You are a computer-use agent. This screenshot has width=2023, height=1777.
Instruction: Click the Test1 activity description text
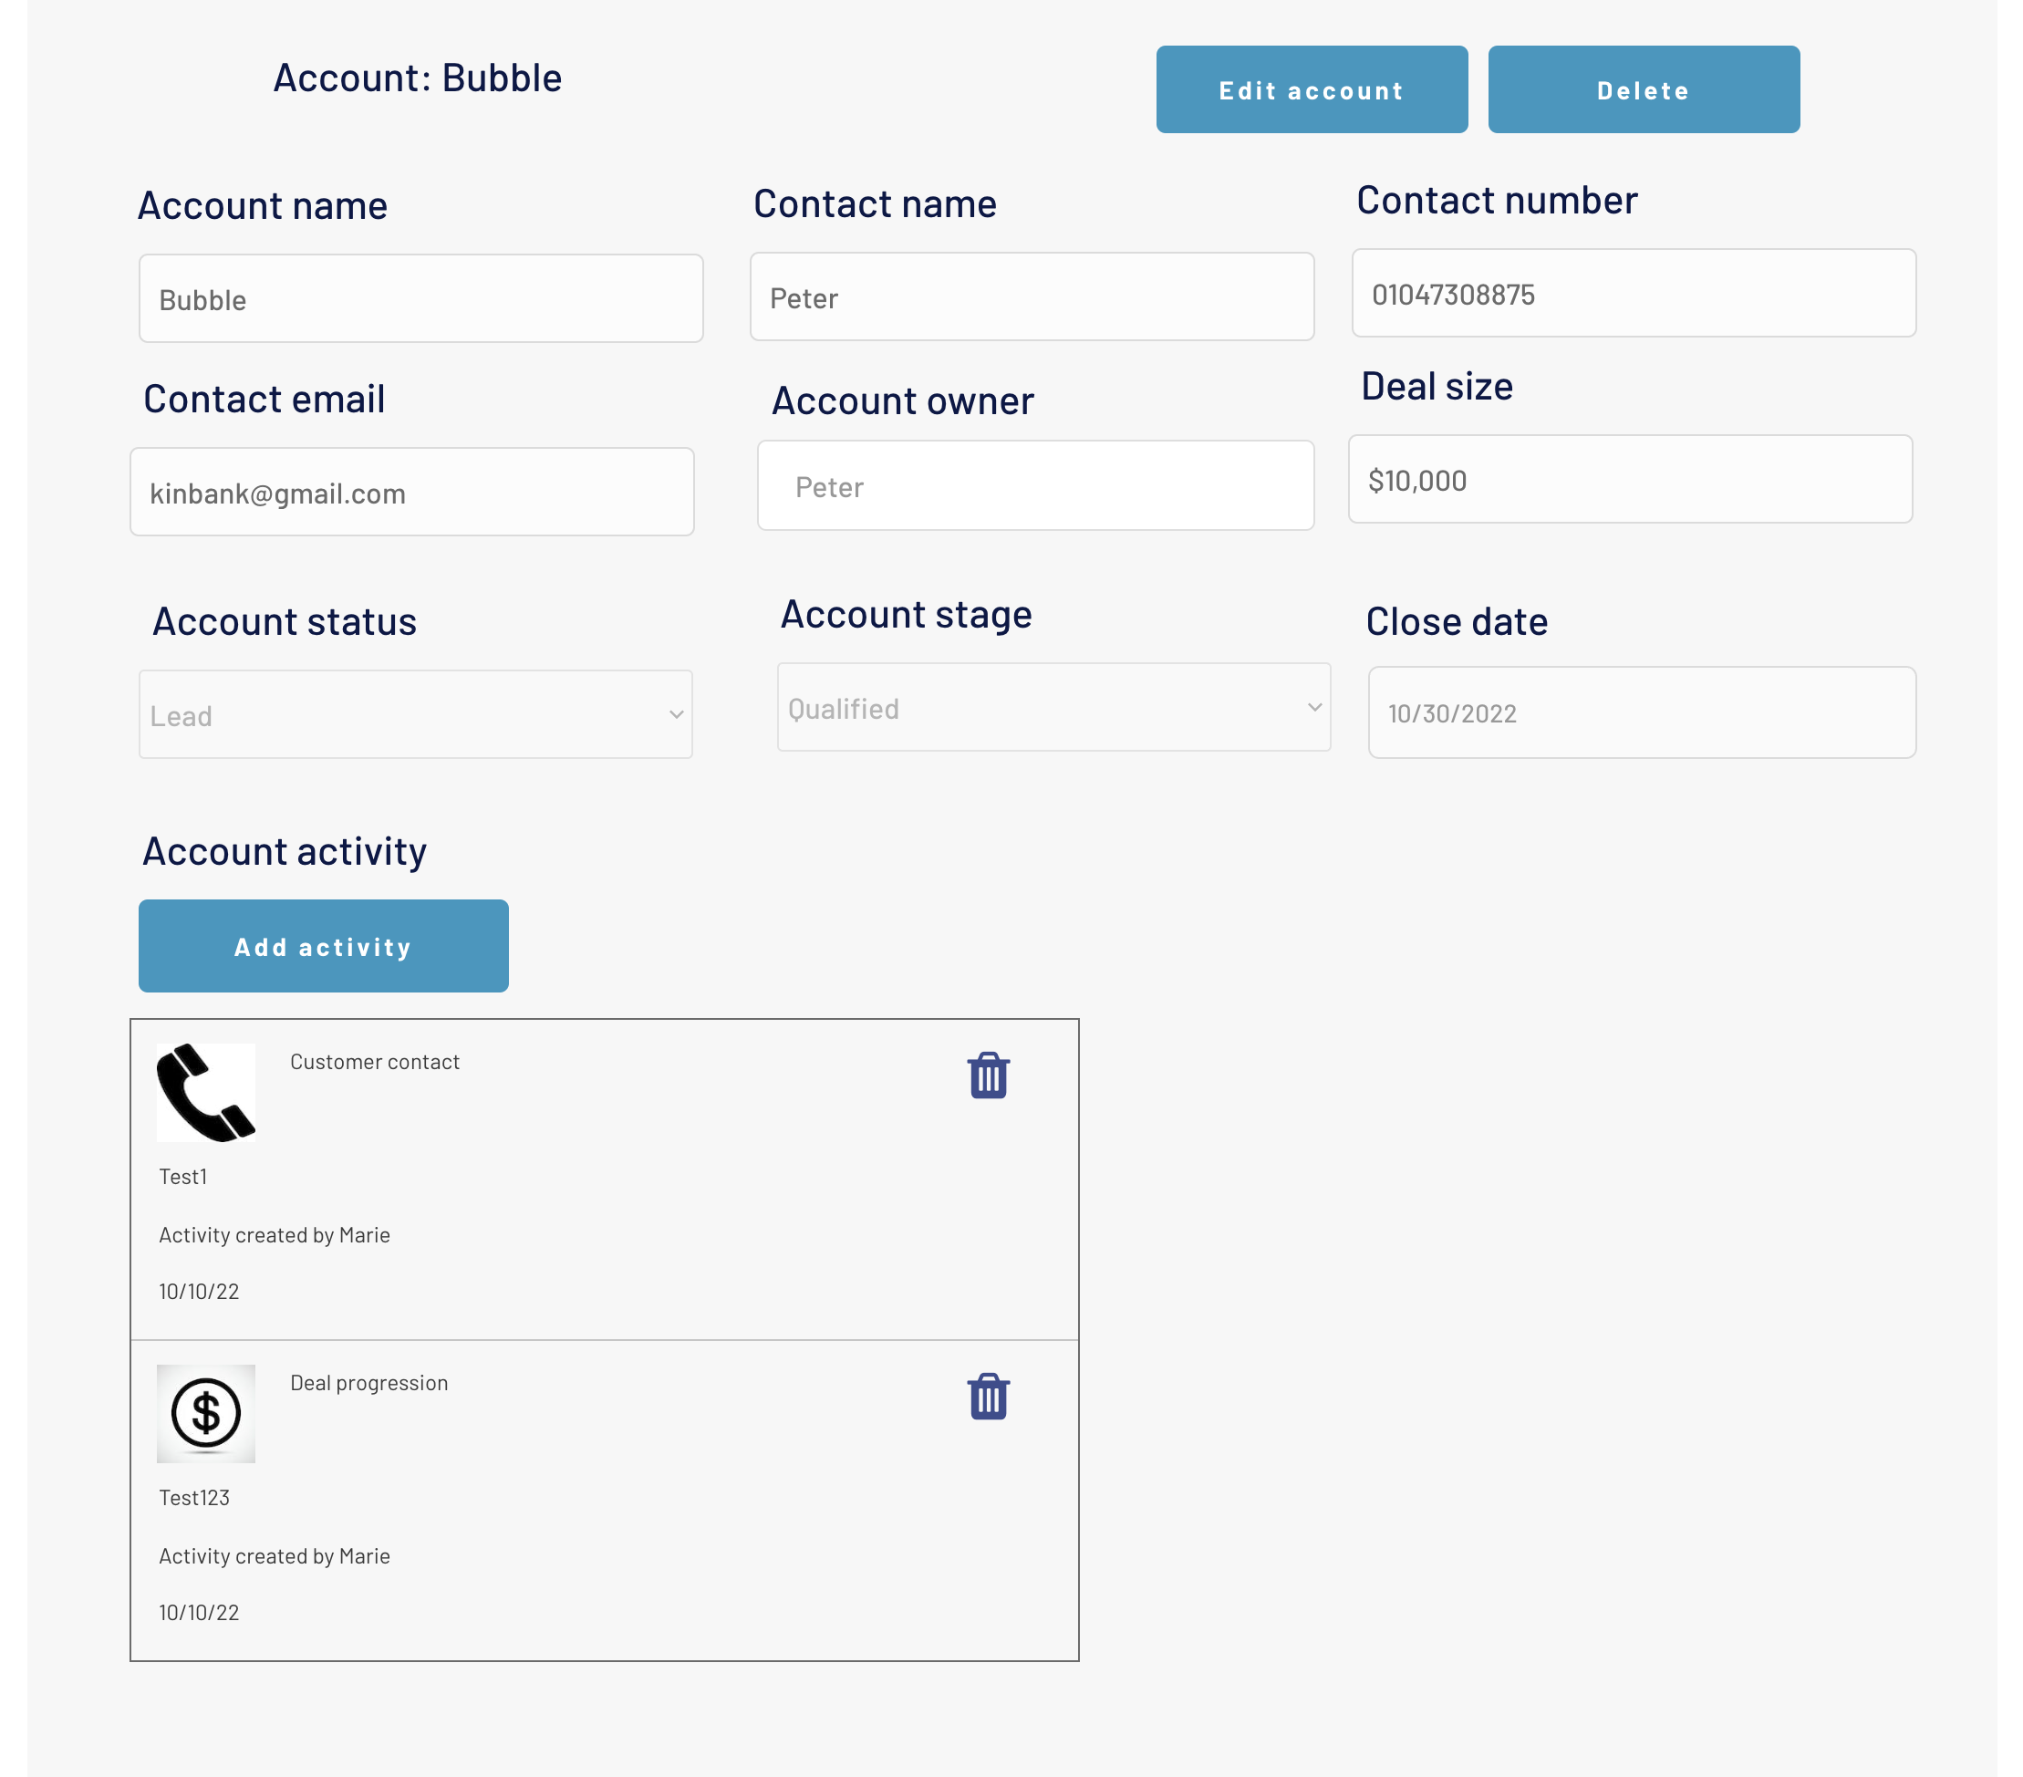coord(183,1176)
